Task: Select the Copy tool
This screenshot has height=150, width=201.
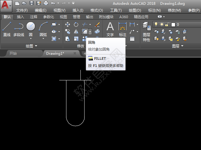Action: 68,32
